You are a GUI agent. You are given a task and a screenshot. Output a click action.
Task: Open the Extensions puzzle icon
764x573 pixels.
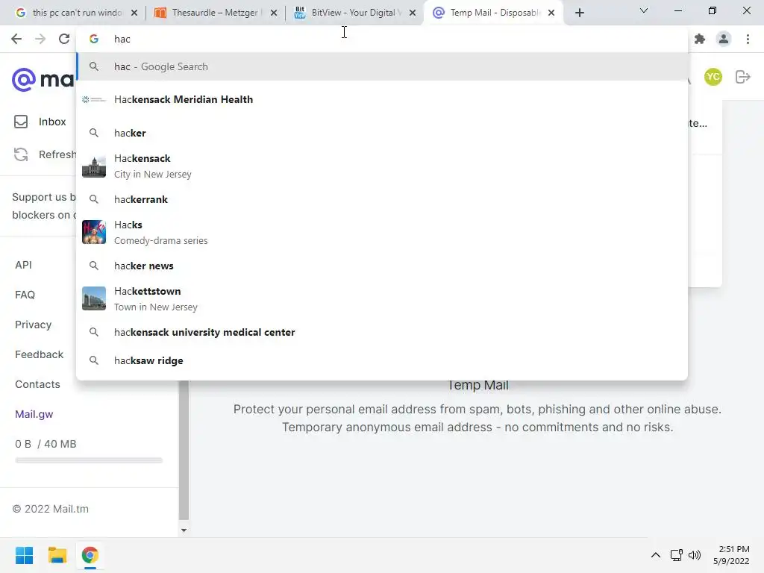click(x=700, y=39)
